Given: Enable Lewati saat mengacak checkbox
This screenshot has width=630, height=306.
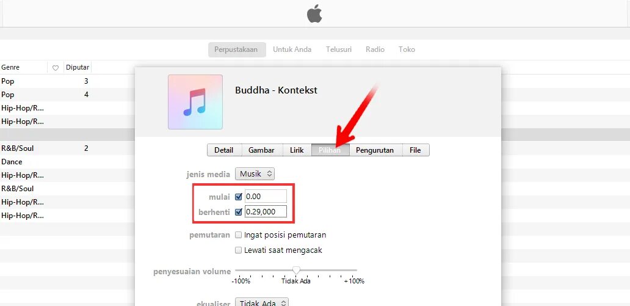Looking at the screenshot, I should [x=239, y=250].
